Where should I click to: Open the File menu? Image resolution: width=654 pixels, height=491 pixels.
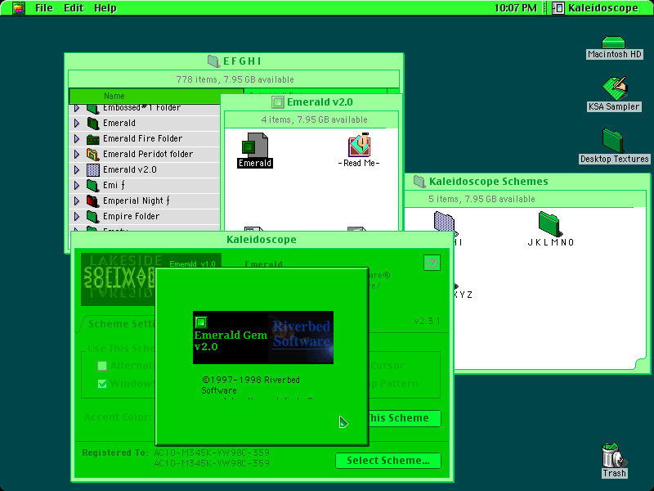(x=44, y=8)
